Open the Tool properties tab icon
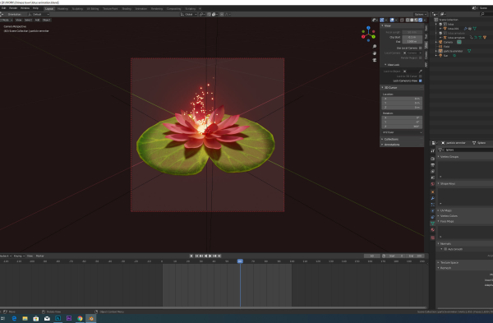Viewport: 493px width, 323px height. click(433, 151)
